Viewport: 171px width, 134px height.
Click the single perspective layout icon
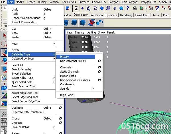(4, 114)
